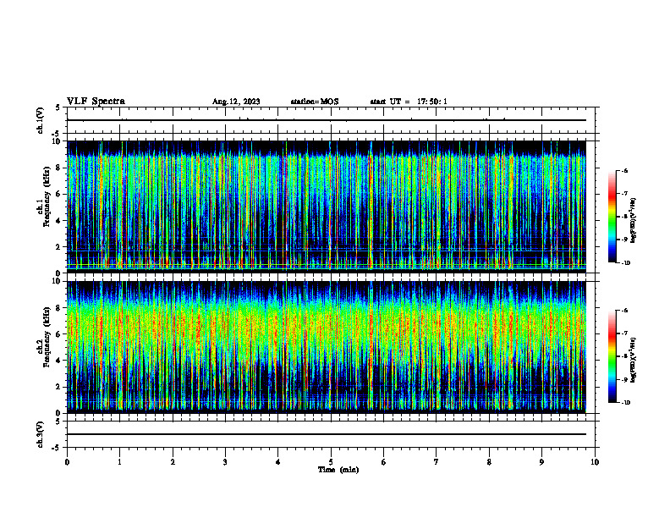Click the ch.2 spectrogram panel
Screen dimensions: 670x518
(327, 347)
